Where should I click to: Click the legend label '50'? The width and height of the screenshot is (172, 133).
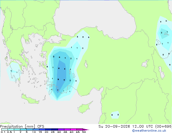pos(84,132)
